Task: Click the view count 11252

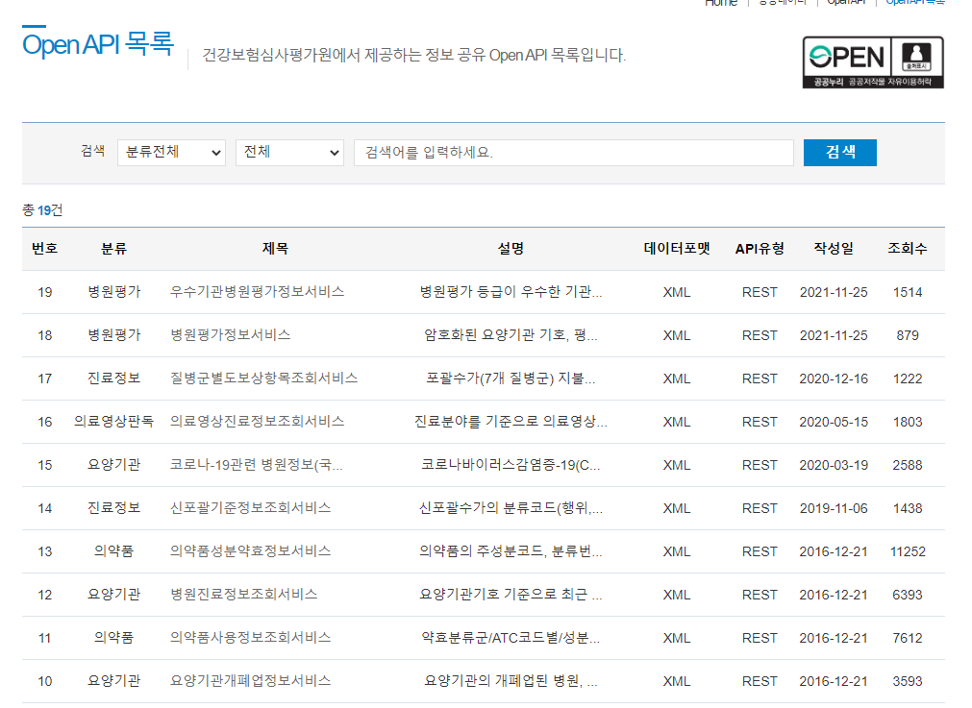Action: pyautogui.click(x=908, y=551)
